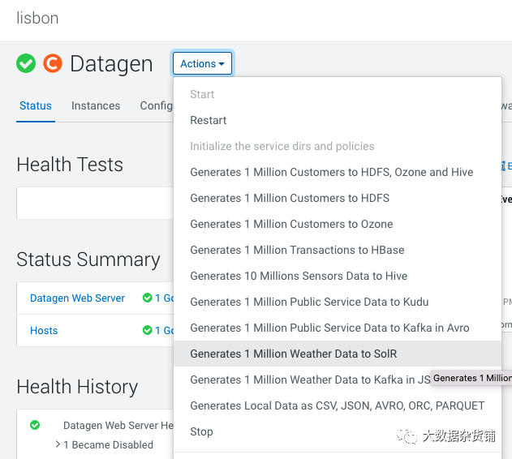
Task: Click the orange Datagen service logo icon
Action: 53,63
